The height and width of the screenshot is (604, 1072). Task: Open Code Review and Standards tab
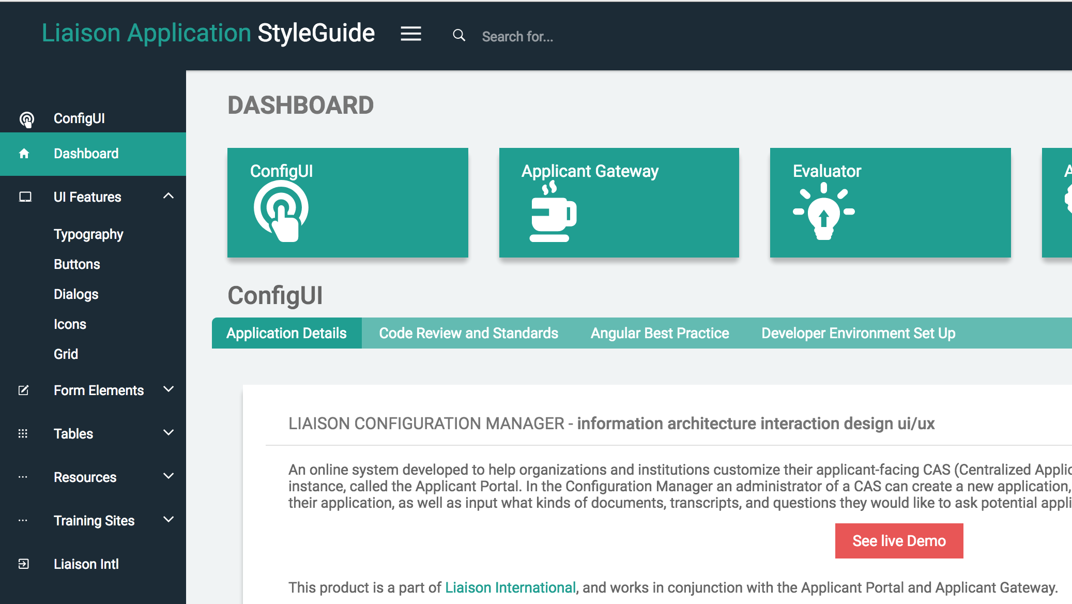tap(469, 333)
